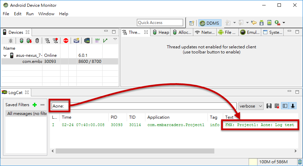This screenshot has height=166, width=303.
Task: Minimize the Threads panel area
Action: (289, 31)
